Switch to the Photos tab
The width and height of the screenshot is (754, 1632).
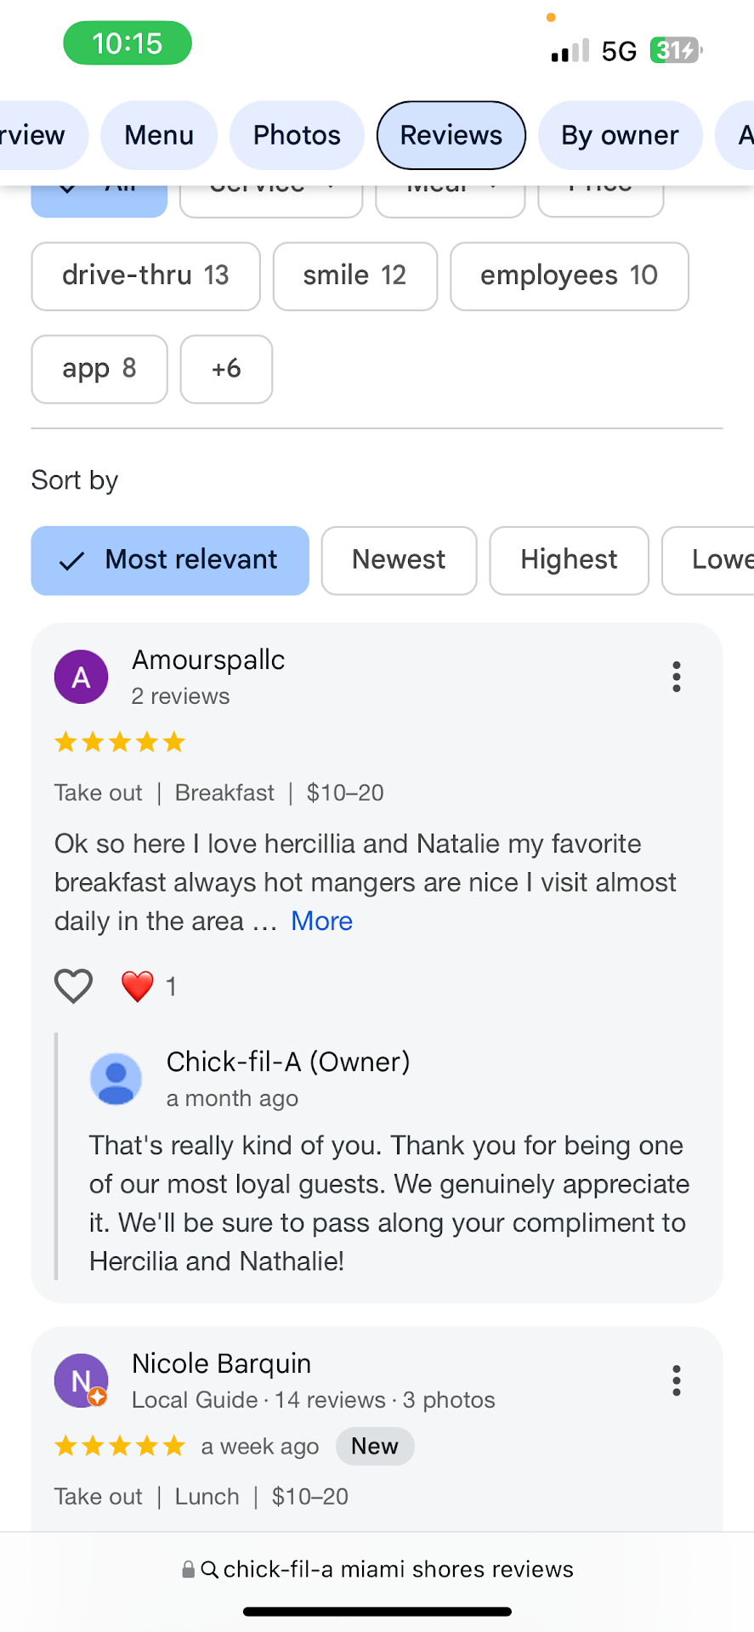[297, 135]
